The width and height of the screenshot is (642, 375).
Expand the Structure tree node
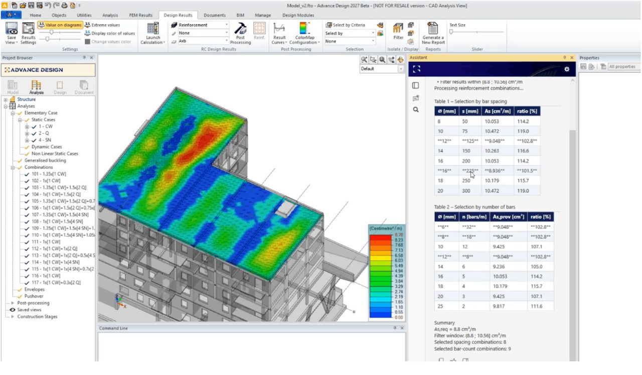tap(6, 99)
